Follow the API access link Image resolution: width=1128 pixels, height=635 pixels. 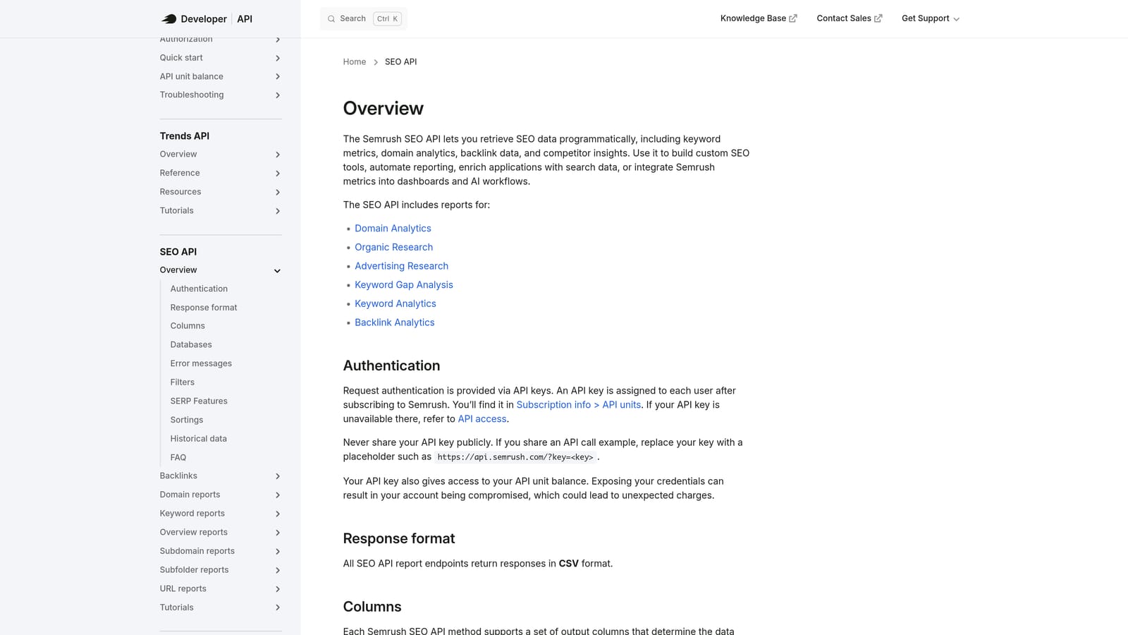(482, 419)
